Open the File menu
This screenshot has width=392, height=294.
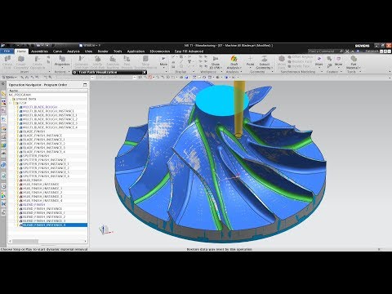[7, 51]
